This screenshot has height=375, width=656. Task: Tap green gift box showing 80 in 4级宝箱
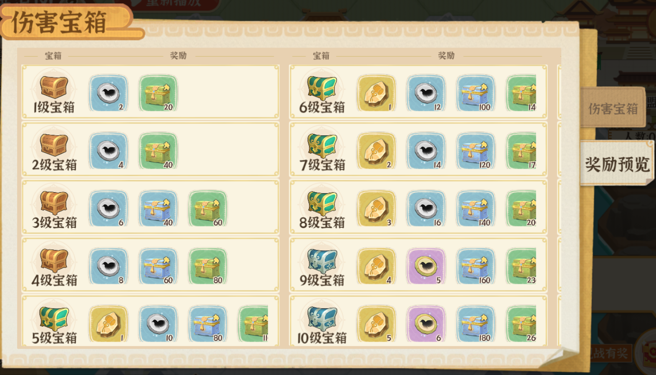pyautogui.click(x=208, y=266)
